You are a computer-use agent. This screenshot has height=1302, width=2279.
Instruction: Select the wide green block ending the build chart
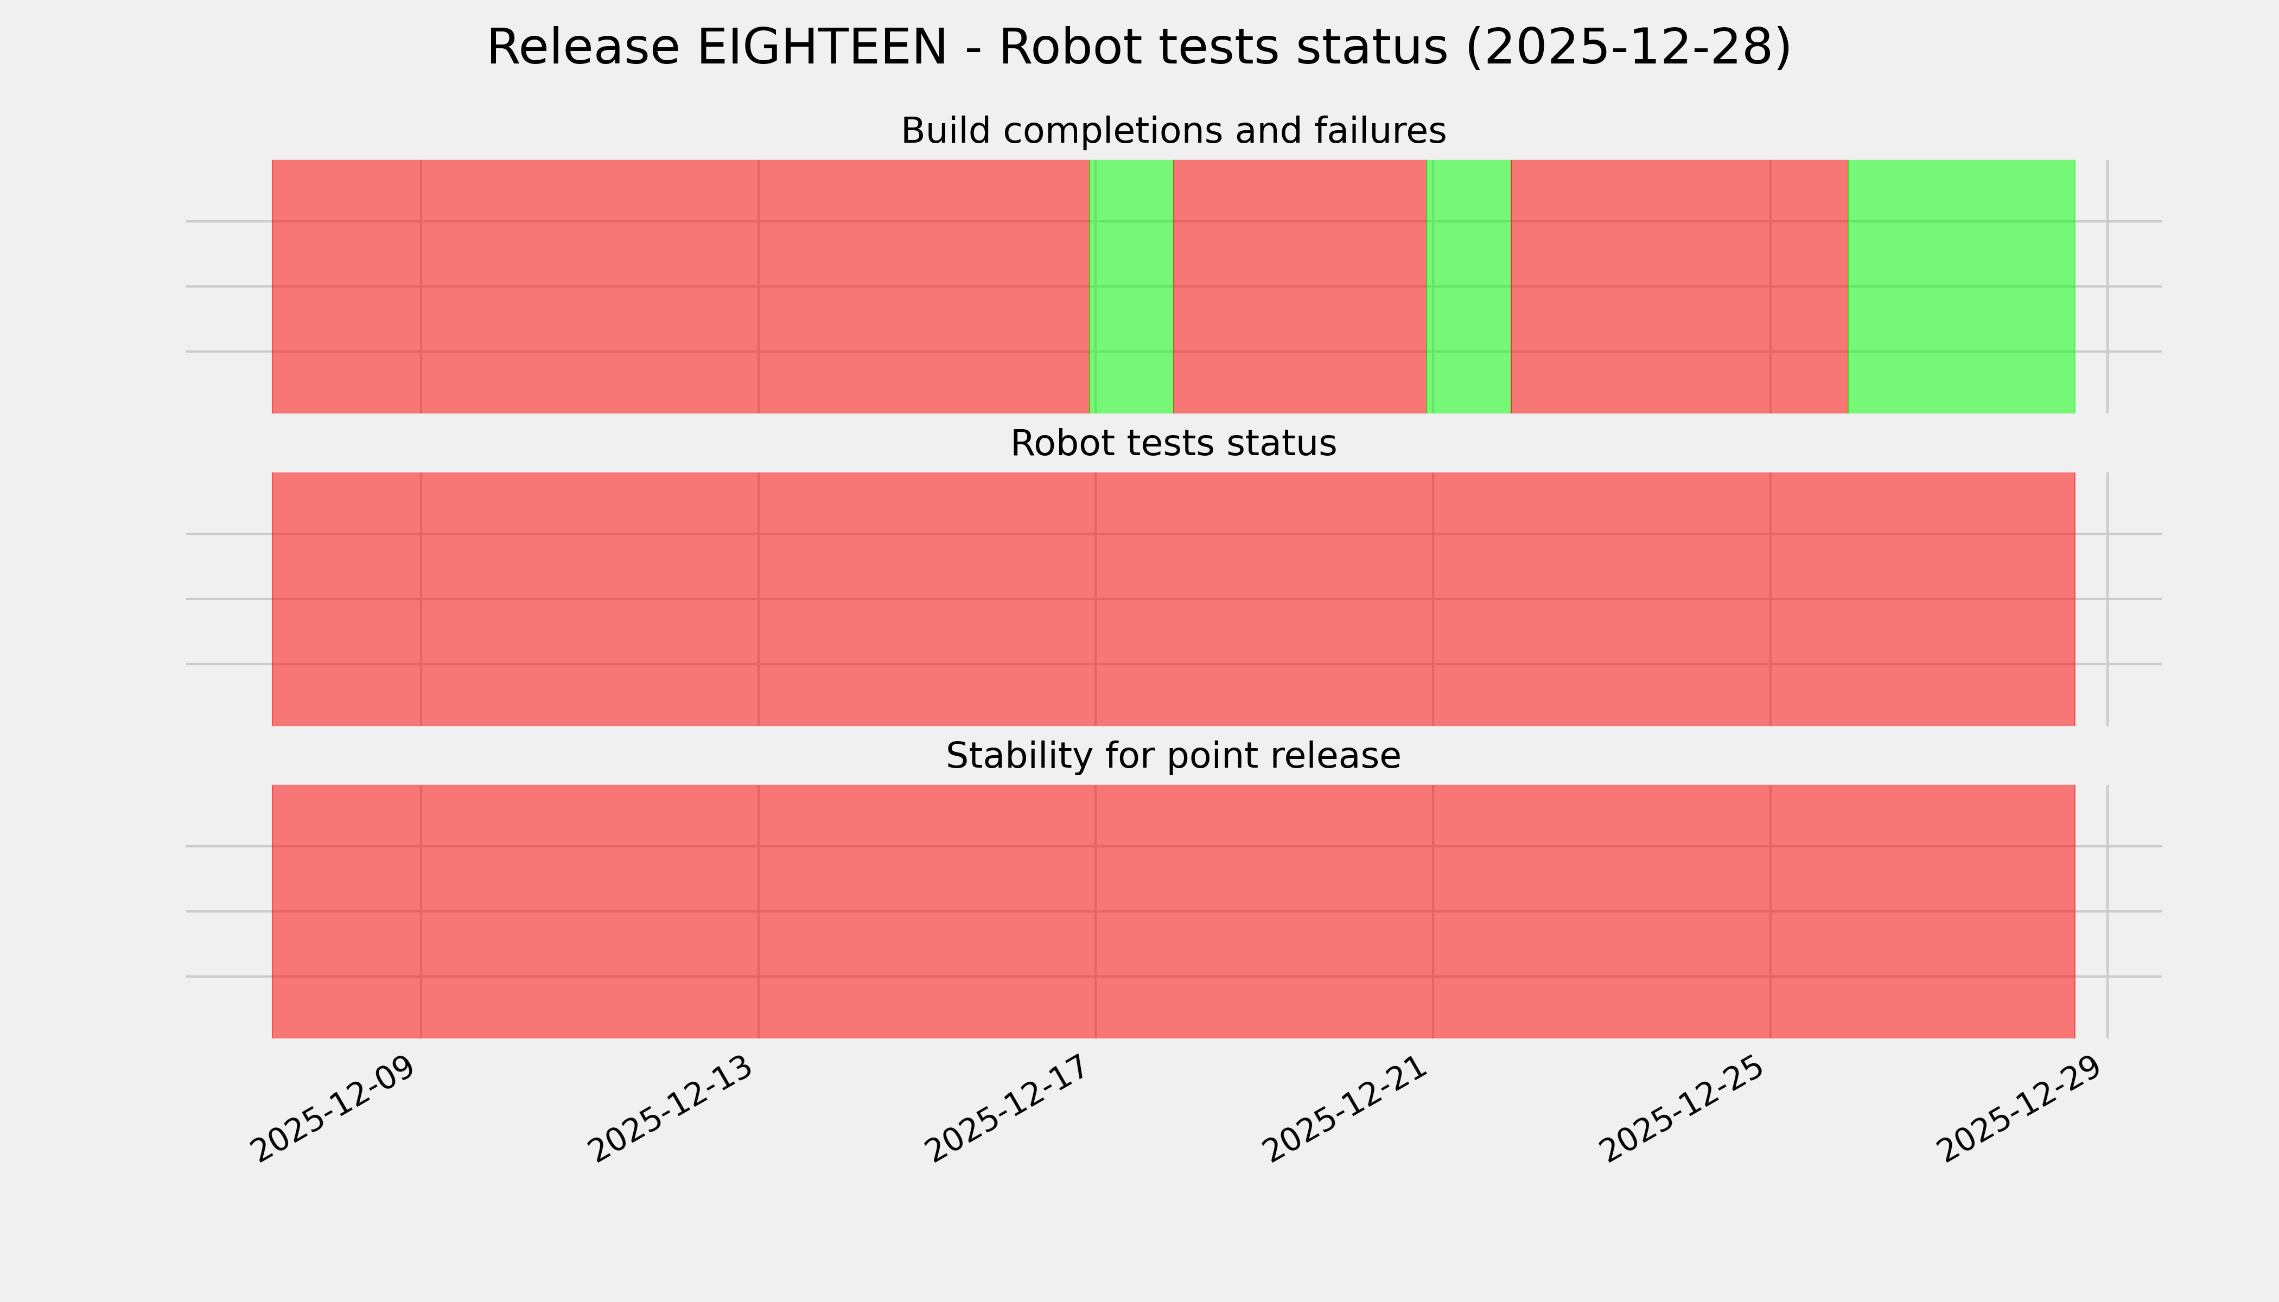[1960, 286]
